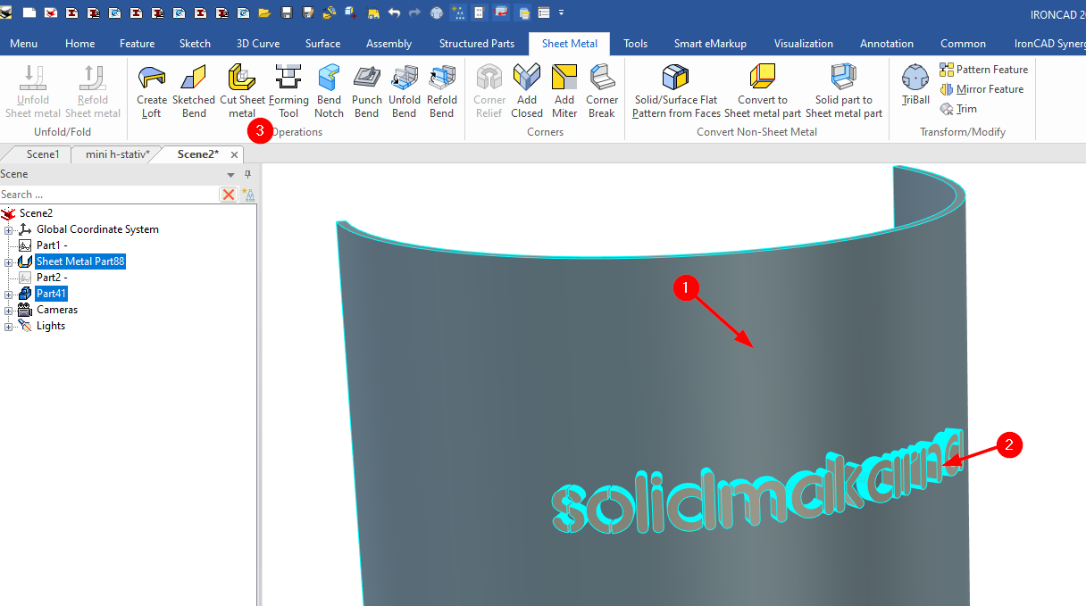Use the Refold Bend command
1086x606 pixels.
(441, 92)
